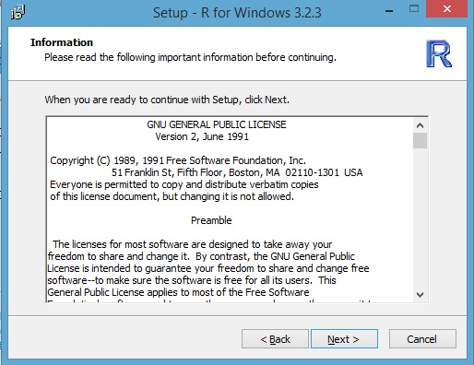Minimize the R setup window
The height and width of the screenshot is (365, 474).
point(389,11)
